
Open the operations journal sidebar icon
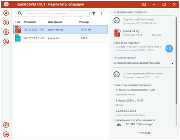(x=6, y=125)
